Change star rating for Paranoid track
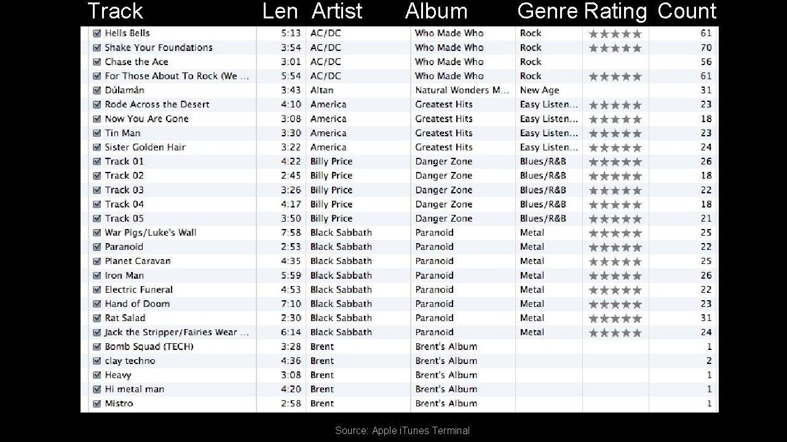Viewport: 787px width, 442px height. [x=615, y=247]
